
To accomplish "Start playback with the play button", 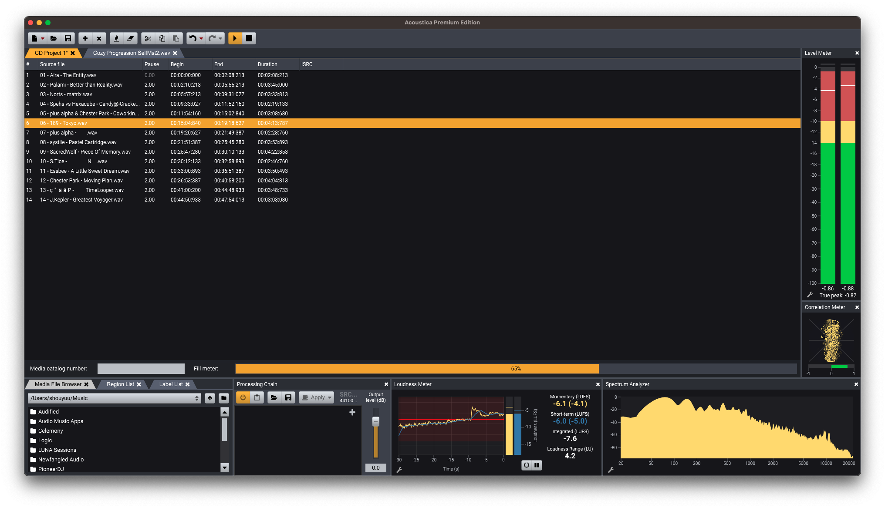I will 235,38.
